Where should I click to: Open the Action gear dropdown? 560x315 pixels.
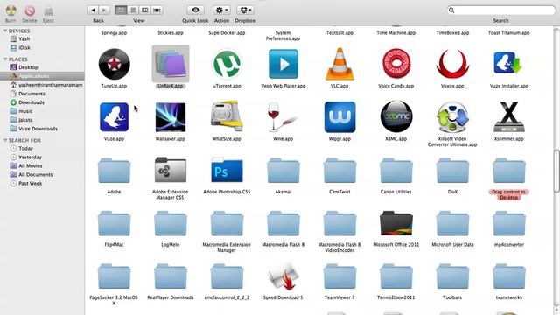[x=221, y=10]
